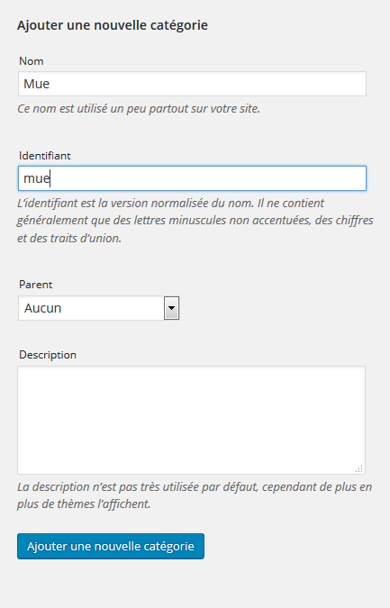Focus the Identifiant text field
Screen dimensions: 390x608
tap(192, 178)
